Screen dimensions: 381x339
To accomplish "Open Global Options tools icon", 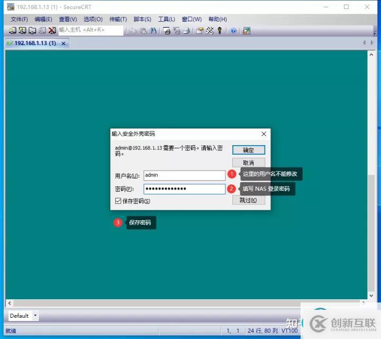I will [210, 31].
